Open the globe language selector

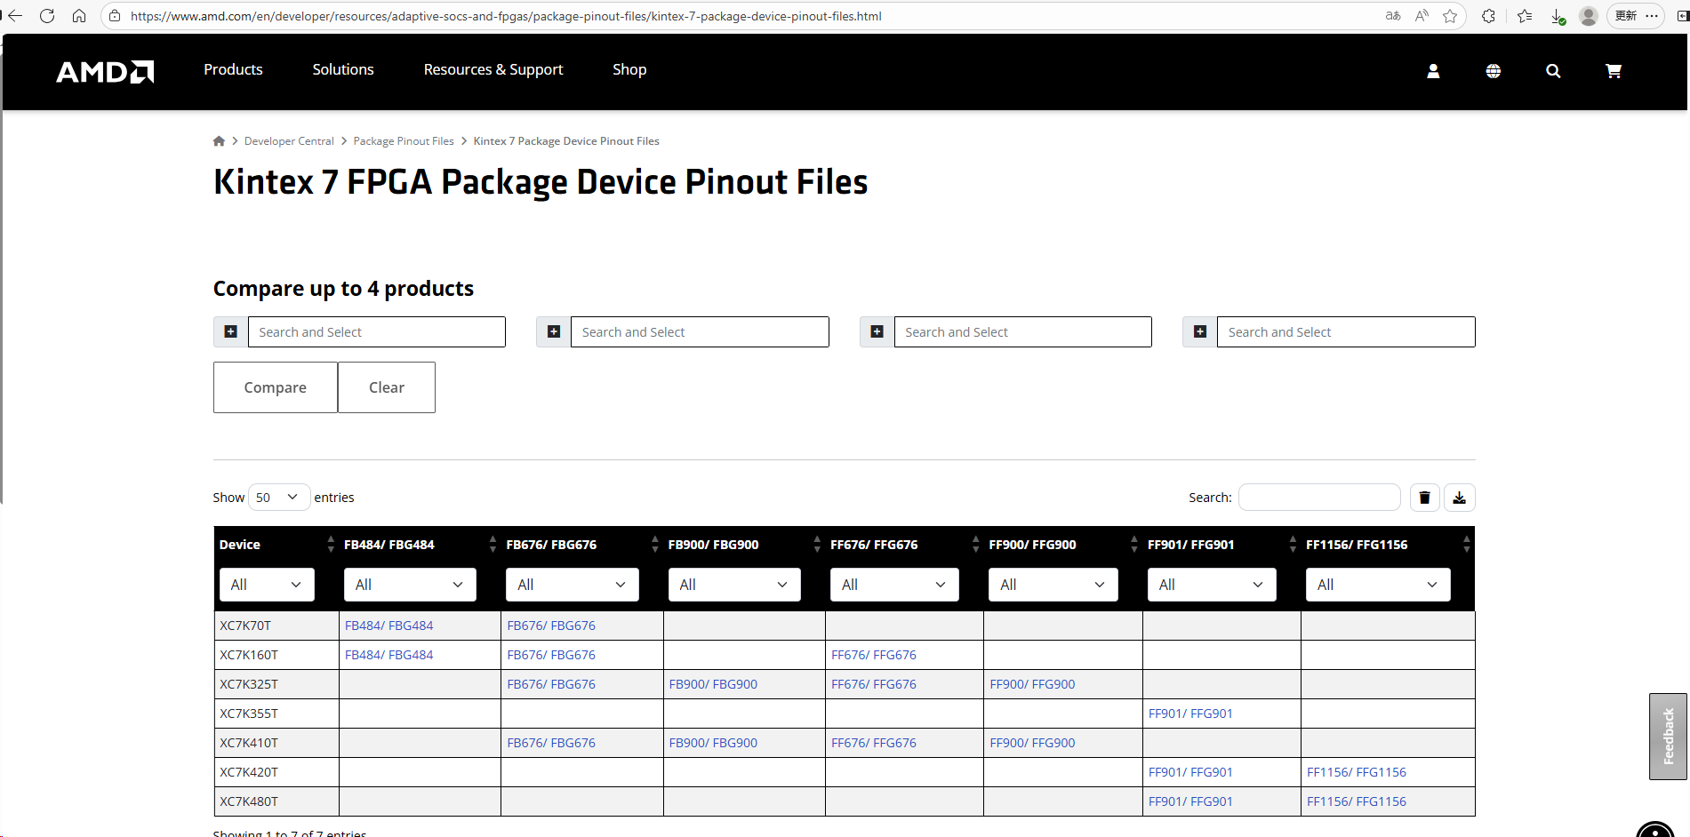point(1494,71)
